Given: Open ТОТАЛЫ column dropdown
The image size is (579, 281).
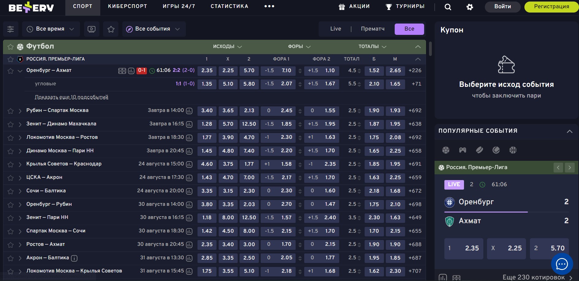Looking at the screenshot, I should click(x=372, y=46).
